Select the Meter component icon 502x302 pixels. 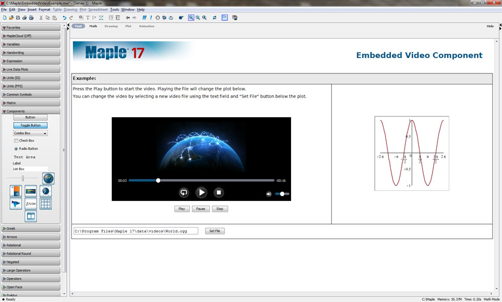click(x=30, y=191)
